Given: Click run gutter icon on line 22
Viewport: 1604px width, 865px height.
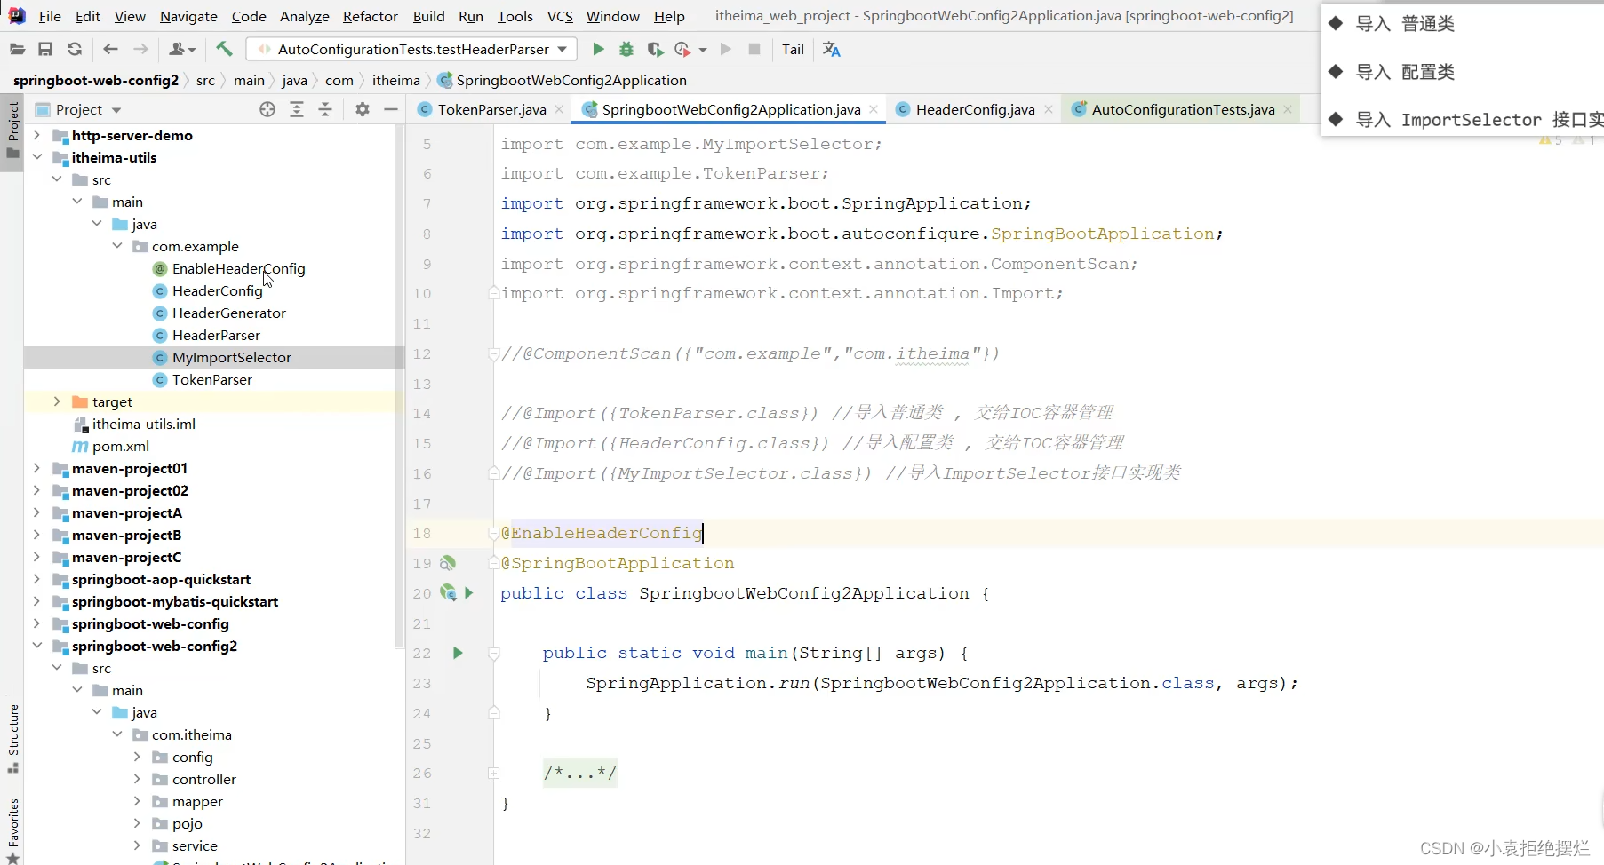Looking at the screenshot, I should (x=458, y=653).
